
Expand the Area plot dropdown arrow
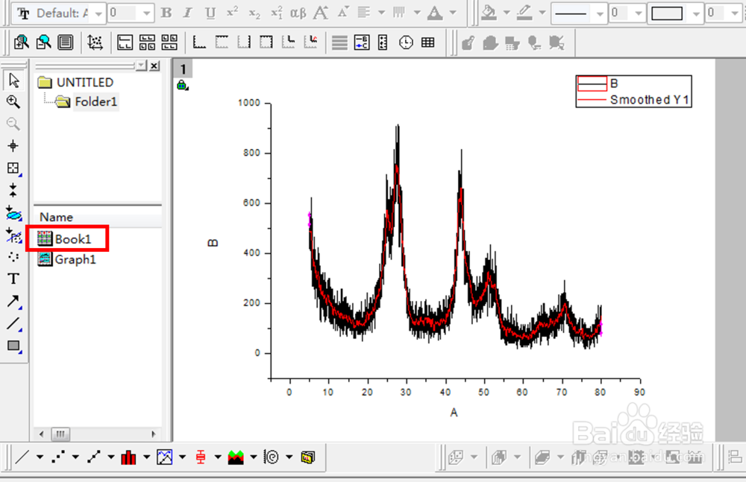[254, 457]
